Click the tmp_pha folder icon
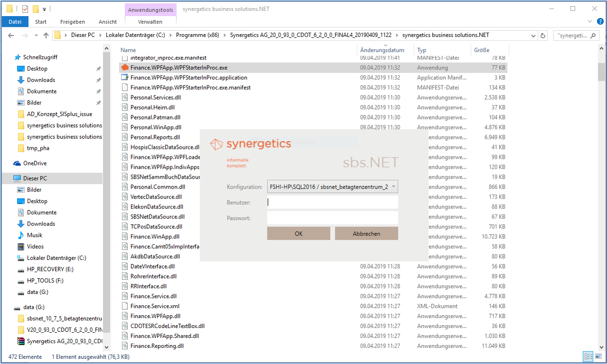This screenshot has width=607, height=364. pos(21,148)
